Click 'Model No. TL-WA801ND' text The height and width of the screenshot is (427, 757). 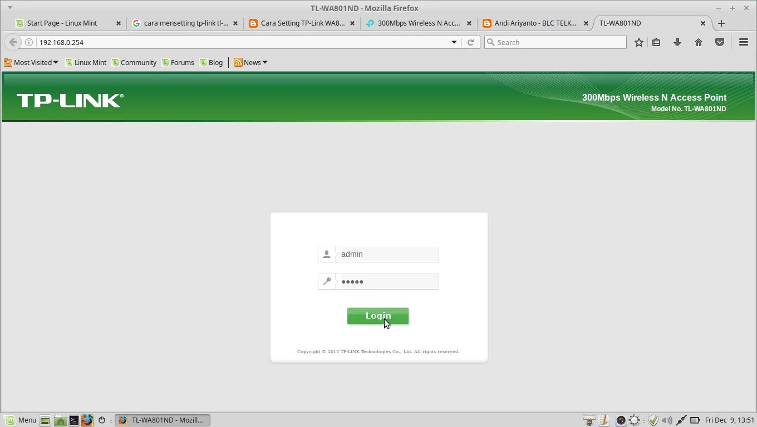(x=689, y=109)
